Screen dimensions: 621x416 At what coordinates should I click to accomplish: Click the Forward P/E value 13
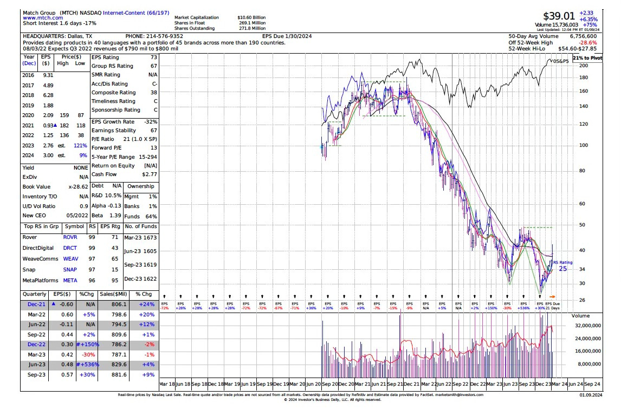154,148
